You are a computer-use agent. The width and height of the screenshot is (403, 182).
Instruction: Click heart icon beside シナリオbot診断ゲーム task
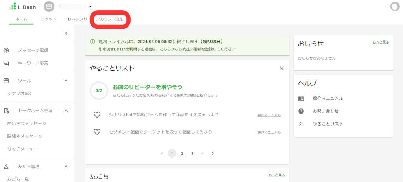coord(97,115)
